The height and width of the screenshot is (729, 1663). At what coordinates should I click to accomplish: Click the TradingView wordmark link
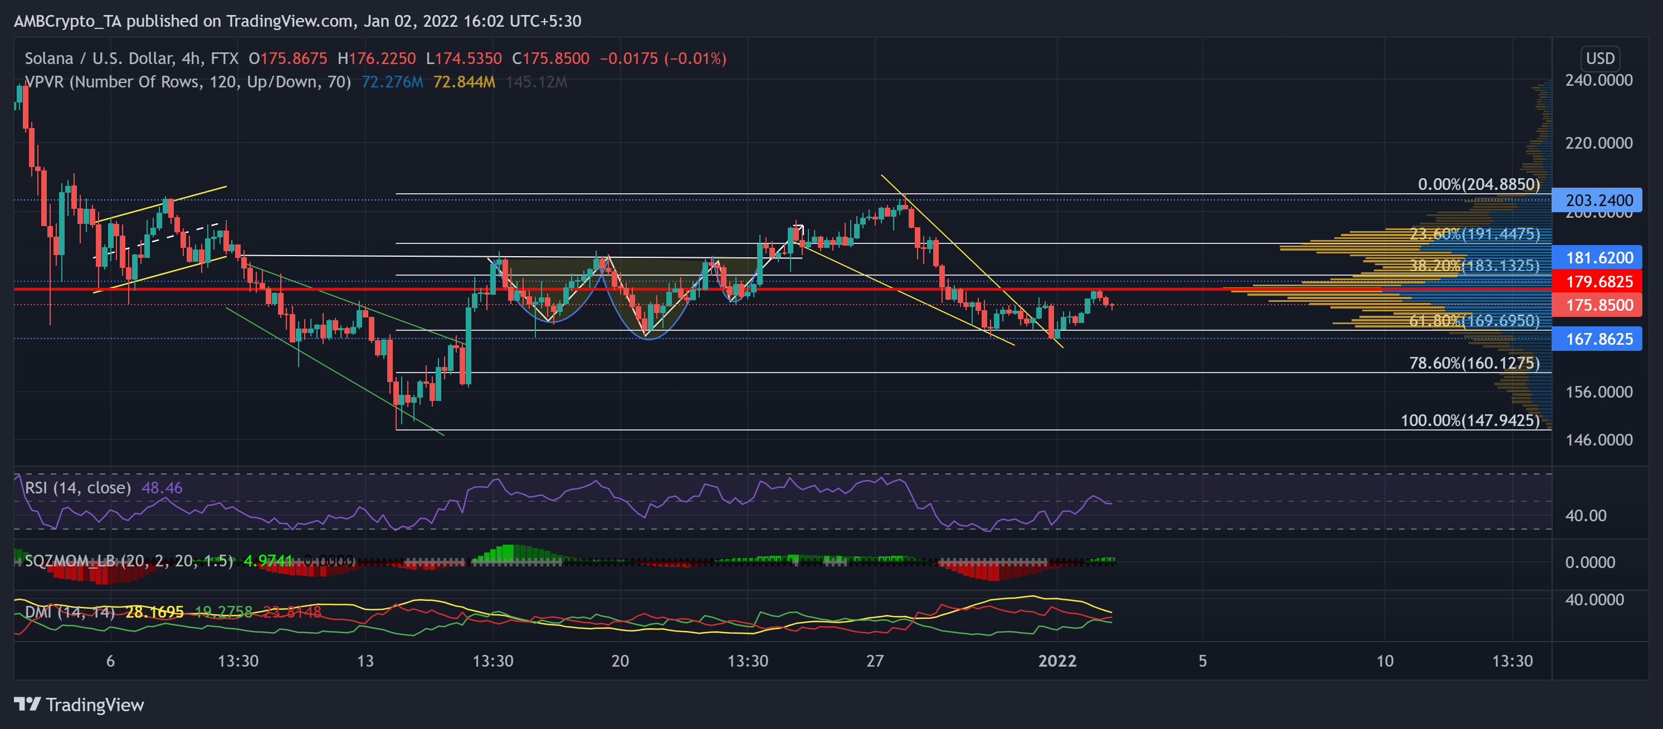pos(95,704)
